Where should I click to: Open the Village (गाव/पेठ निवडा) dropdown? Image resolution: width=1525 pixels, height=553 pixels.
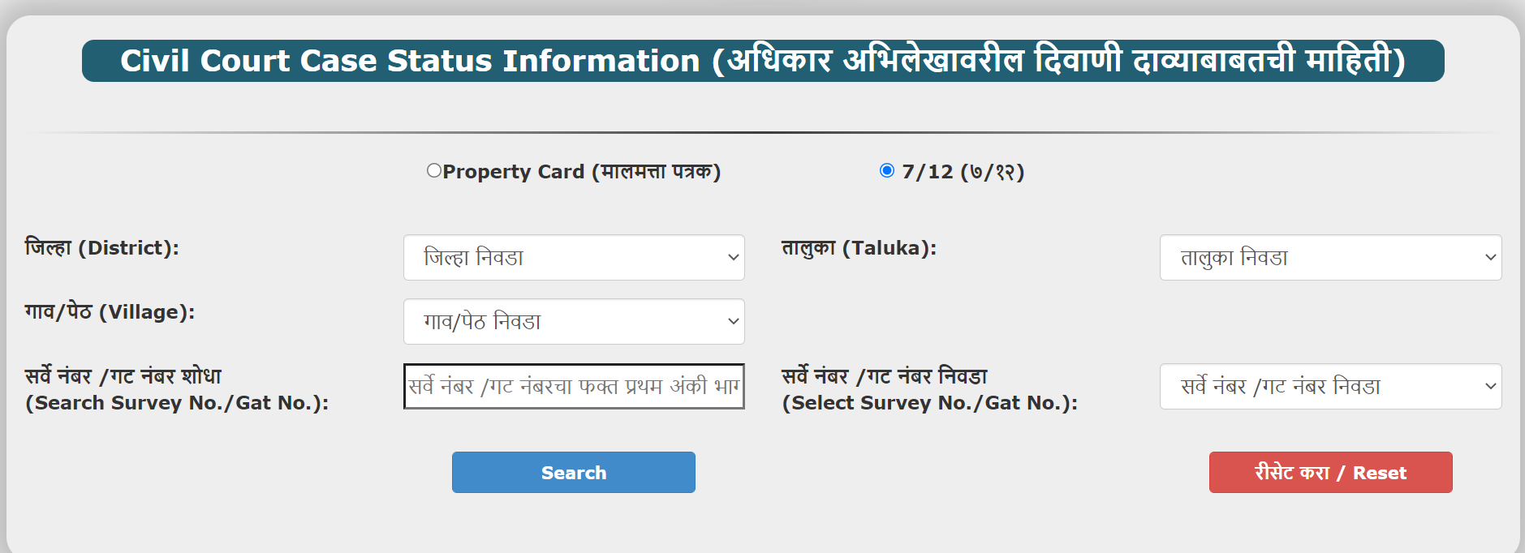[x=573, y=321]
